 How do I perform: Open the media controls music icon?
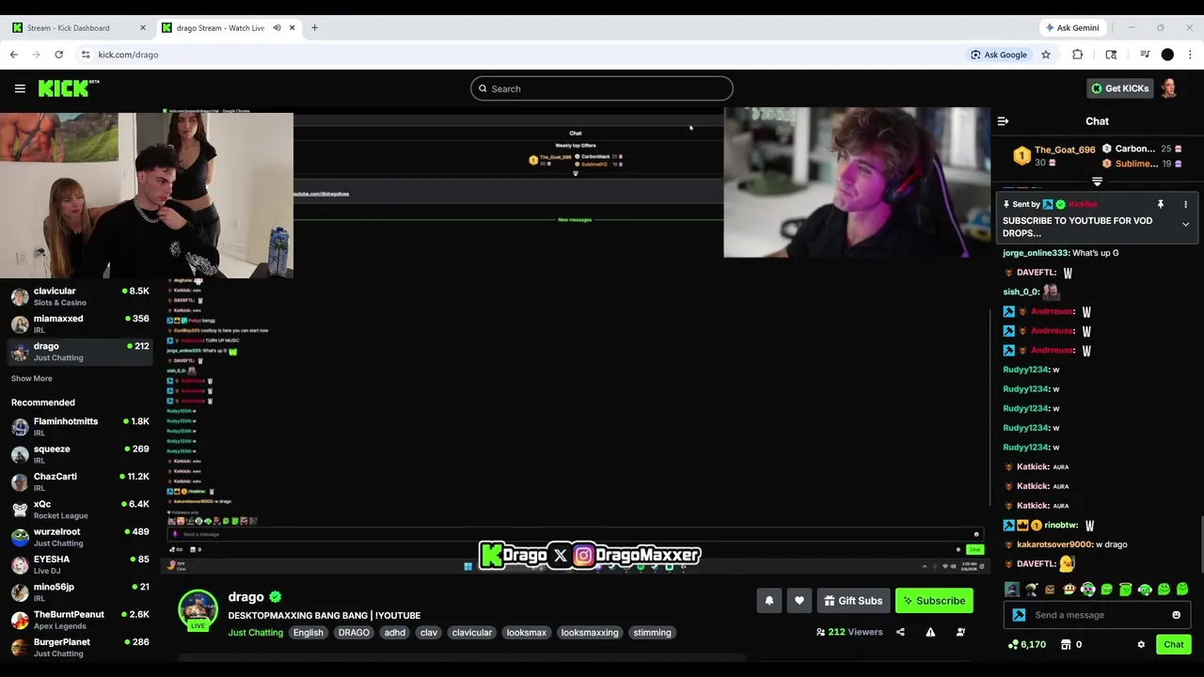coord(1145,55)
